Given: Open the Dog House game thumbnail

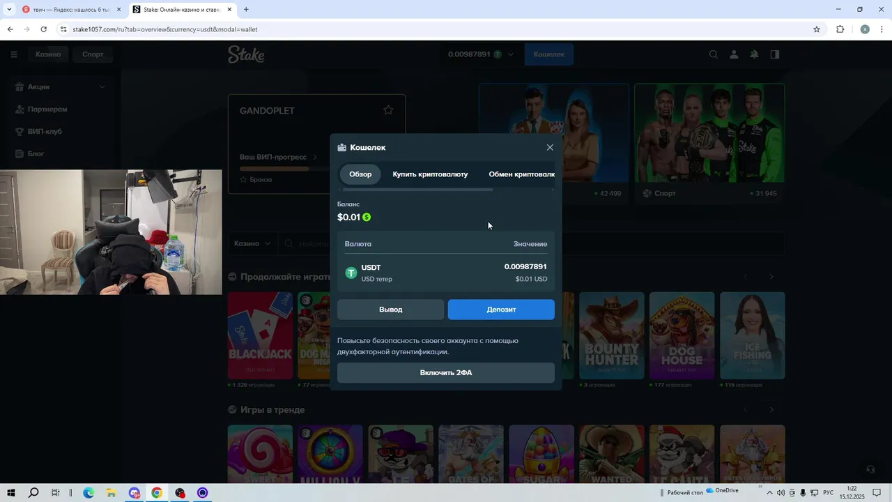Looking at the screenshot, I should point(682,335).
